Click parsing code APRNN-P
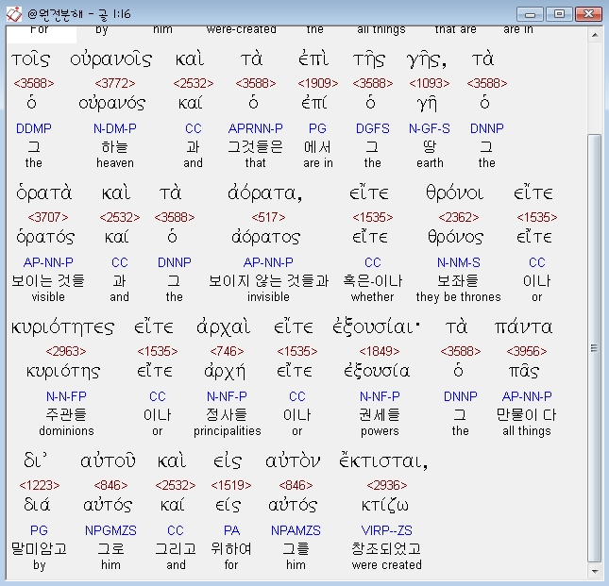Viewport: 609px width, 586px height. pyautogui.click(x=256, y=128)
